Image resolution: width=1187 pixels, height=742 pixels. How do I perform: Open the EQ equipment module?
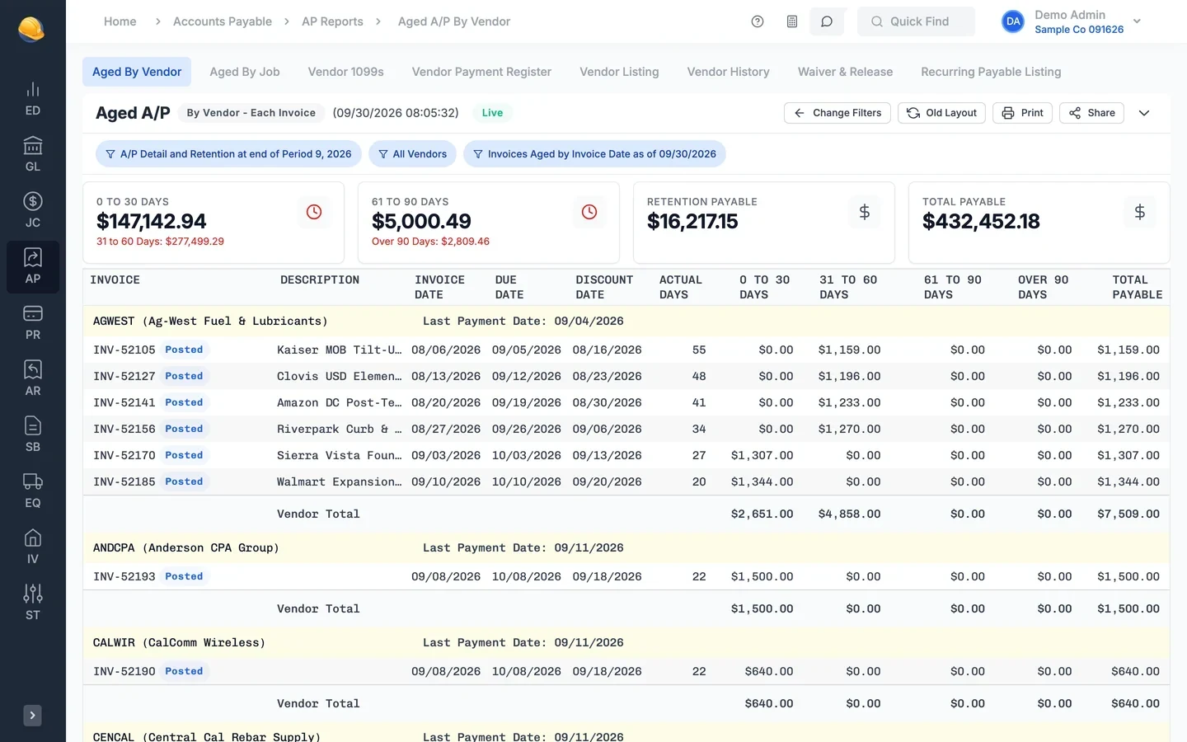point(33,491)
